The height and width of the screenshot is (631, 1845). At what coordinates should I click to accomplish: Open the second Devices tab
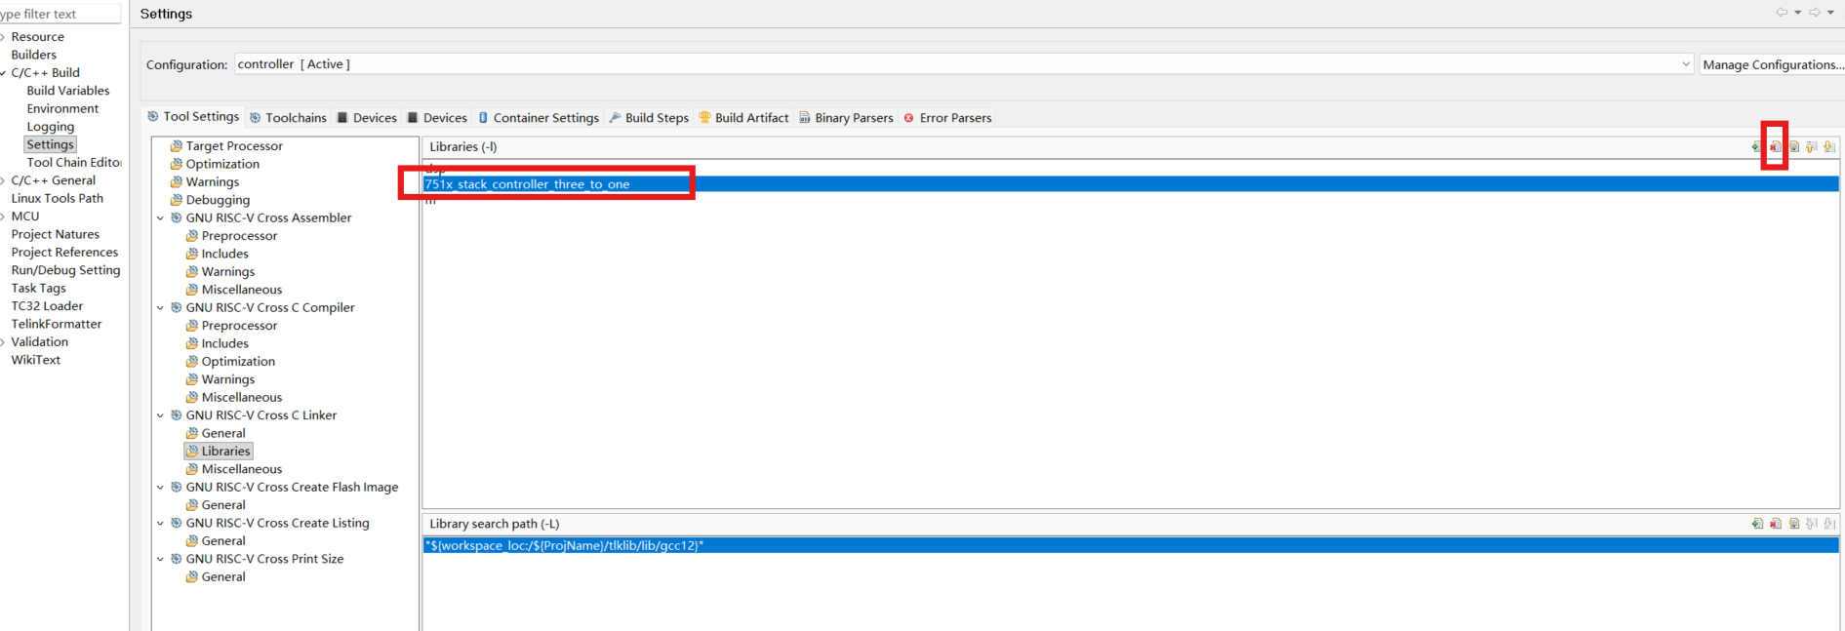pyautogui.click(x=437, y=117)
